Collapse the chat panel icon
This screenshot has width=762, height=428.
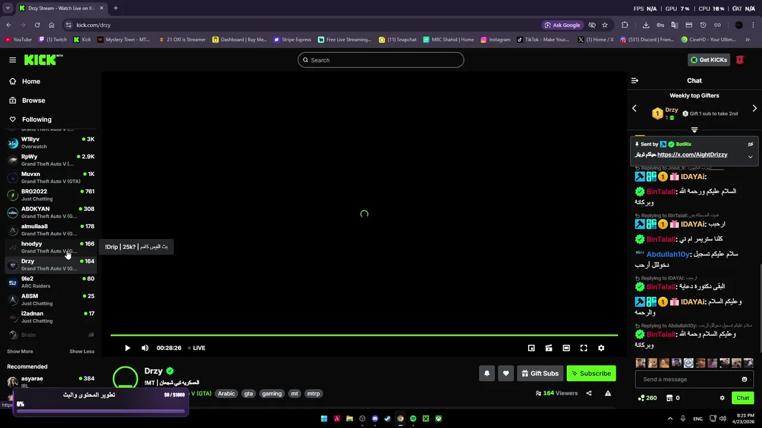point(635,80)
